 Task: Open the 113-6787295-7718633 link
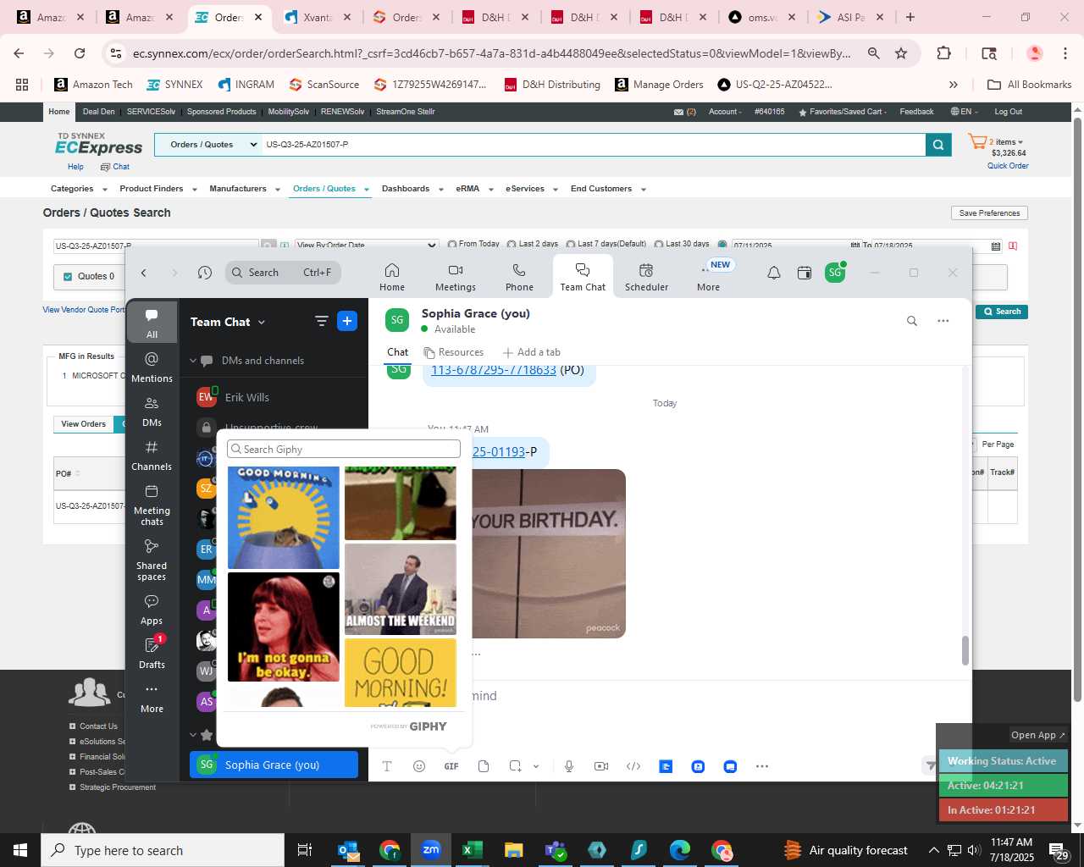494,370
